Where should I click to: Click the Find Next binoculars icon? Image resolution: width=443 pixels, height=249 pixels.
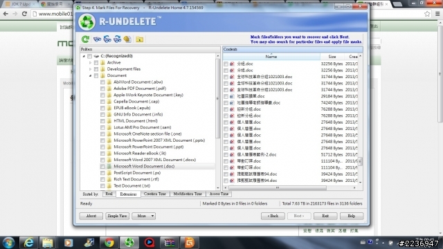tap(118, 39)
